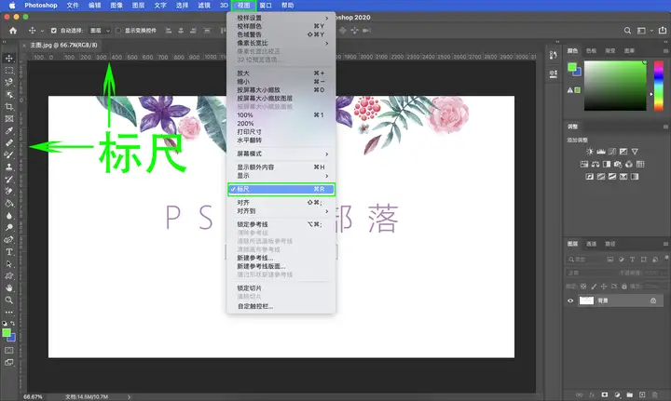This screenshot has width=671, height=401.
Task: Choose 按屏幕大小缩放 menu item
Action: click(281, 89)
